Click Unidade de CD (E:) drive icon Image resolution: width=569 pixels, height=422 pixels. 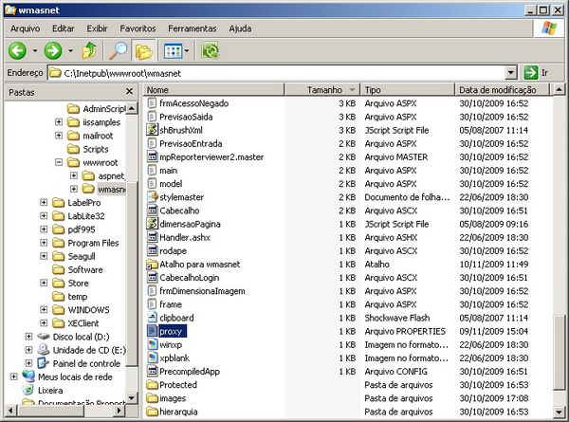(44, 350)
